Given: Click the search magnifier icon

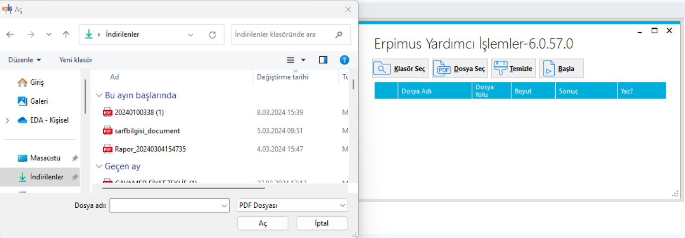Looking at the screenshot, I should coord(339,35).
